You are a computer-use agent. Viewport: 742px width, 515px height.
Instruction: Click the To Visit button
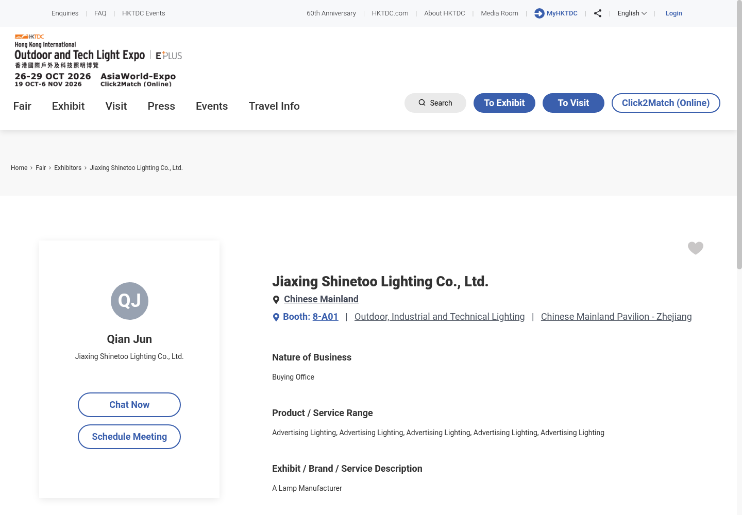574,103
